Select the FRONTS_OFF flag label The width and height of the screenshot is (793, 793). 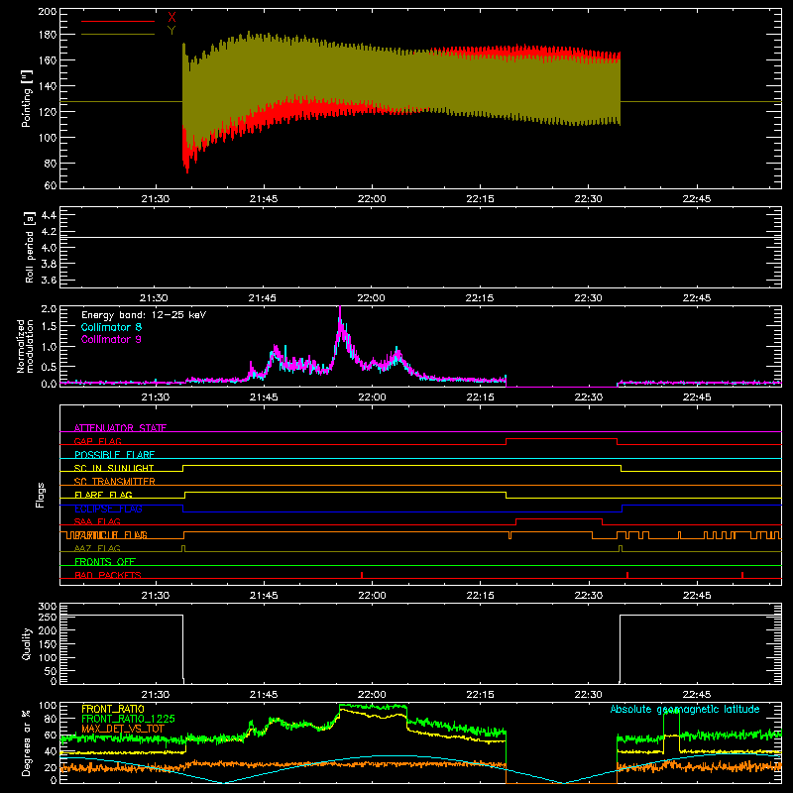click(x=105, y=562)
